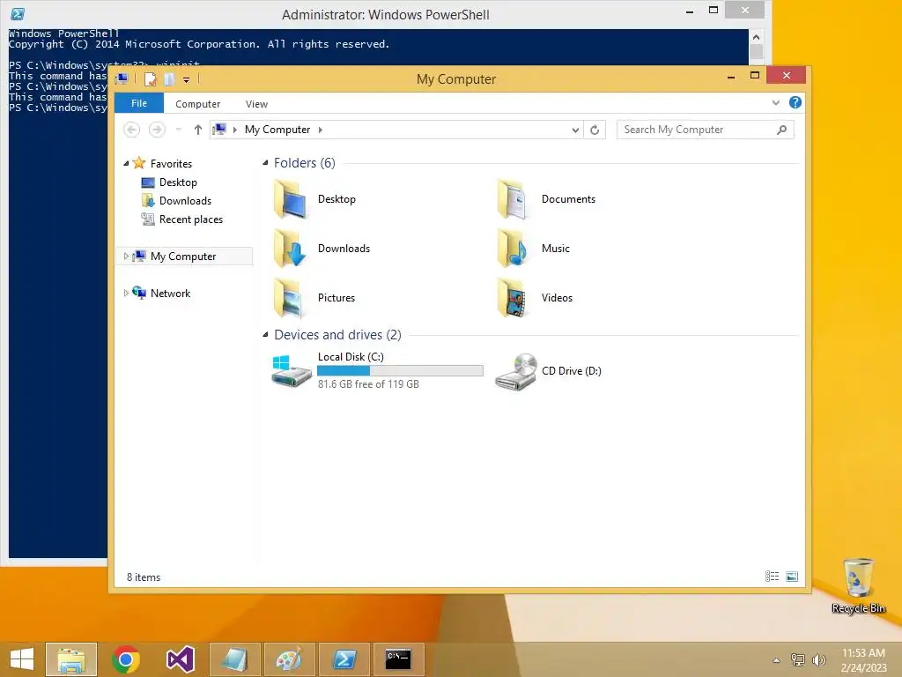Switch to details view icon in status bar
Viewport: 902px width, 677px height.
coord(772,577)
